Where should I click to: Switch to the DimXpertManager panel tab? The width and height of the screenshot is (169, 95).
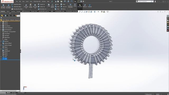12,16
